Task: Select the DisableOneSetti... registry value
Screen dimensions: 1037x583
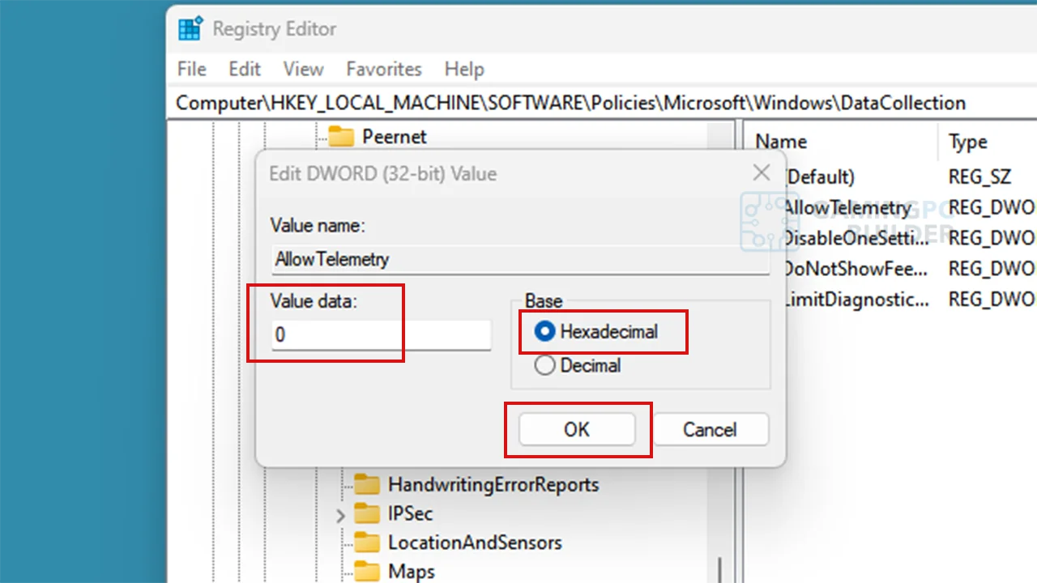Action: click(x=856, y=238)
